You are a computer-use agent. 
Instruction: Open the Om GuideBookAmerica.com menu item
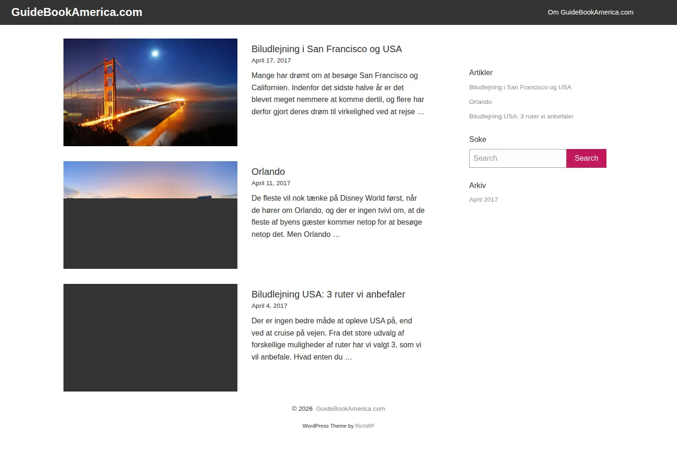(590, 12)
